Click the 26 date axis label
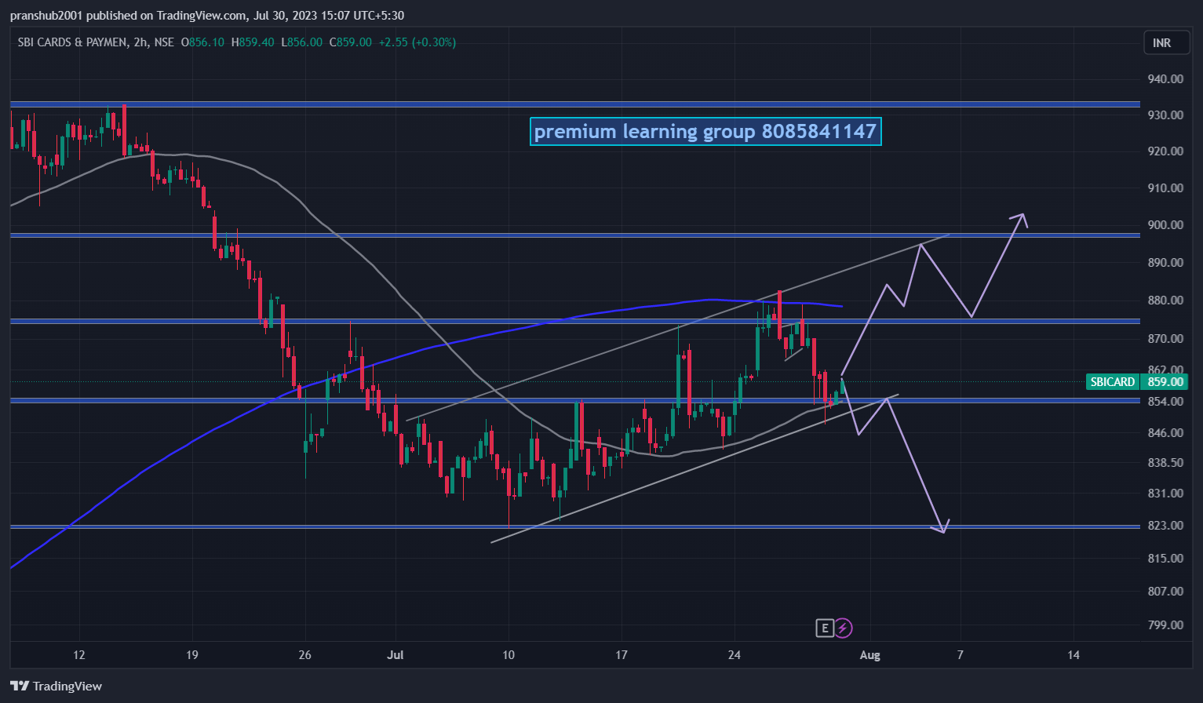 tap(304, 654)
